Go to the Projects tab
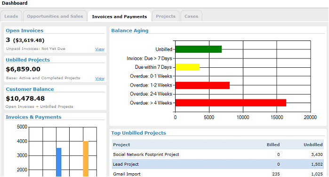Screen dimensions: 329x177 [x=166, y=16]
